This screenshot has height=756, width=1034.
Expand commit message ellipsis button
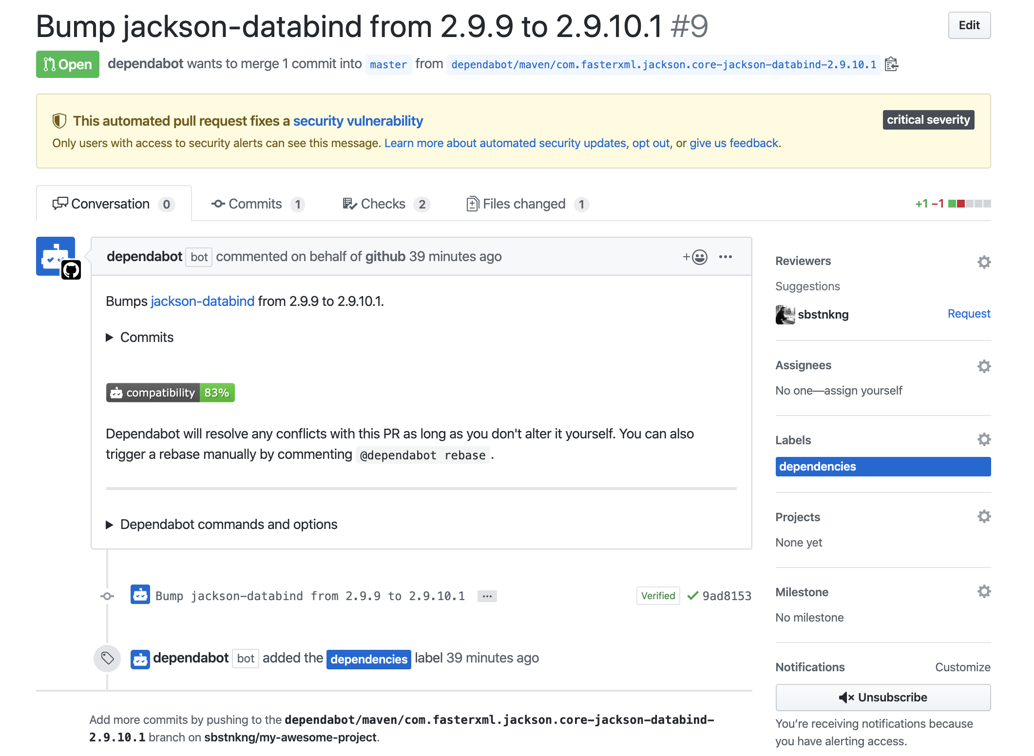[x=487, y=596]
